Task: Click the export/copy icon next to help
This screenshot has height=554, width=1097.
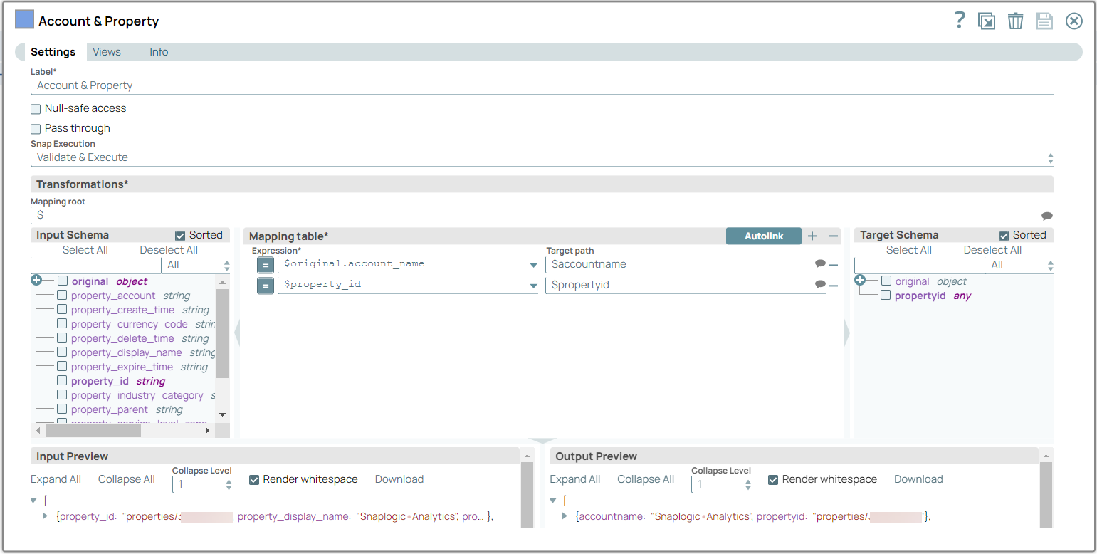Action: (x=987, y=21)
